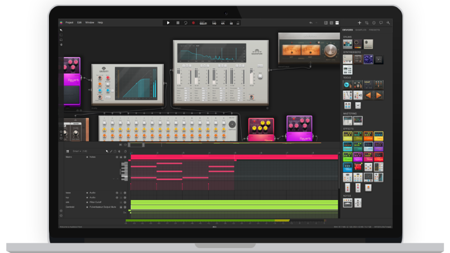Switch to the Samples tab

click(361, 30)
